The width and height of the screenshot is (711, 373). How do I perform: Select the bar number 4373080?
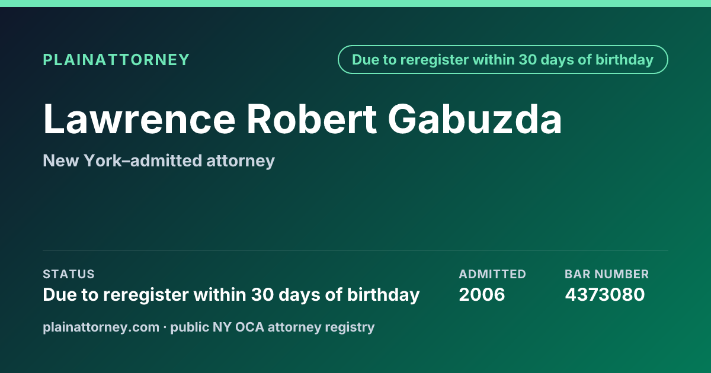[x=604, y=295]
